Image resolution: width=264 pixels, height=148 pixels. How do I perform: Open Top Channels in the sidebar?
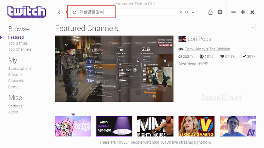point(20,49)
